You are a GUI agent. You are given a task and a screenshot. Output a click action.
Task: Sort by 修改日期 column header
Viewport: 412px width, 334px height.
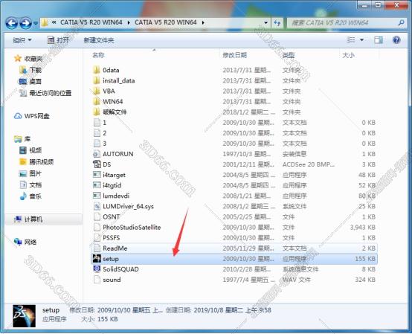point(235,55)
